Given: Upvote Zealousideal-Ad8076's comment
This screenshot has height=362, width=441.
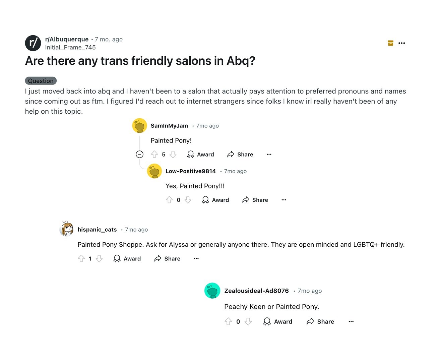Looking at the screenshot, I should tap(228, 321).
